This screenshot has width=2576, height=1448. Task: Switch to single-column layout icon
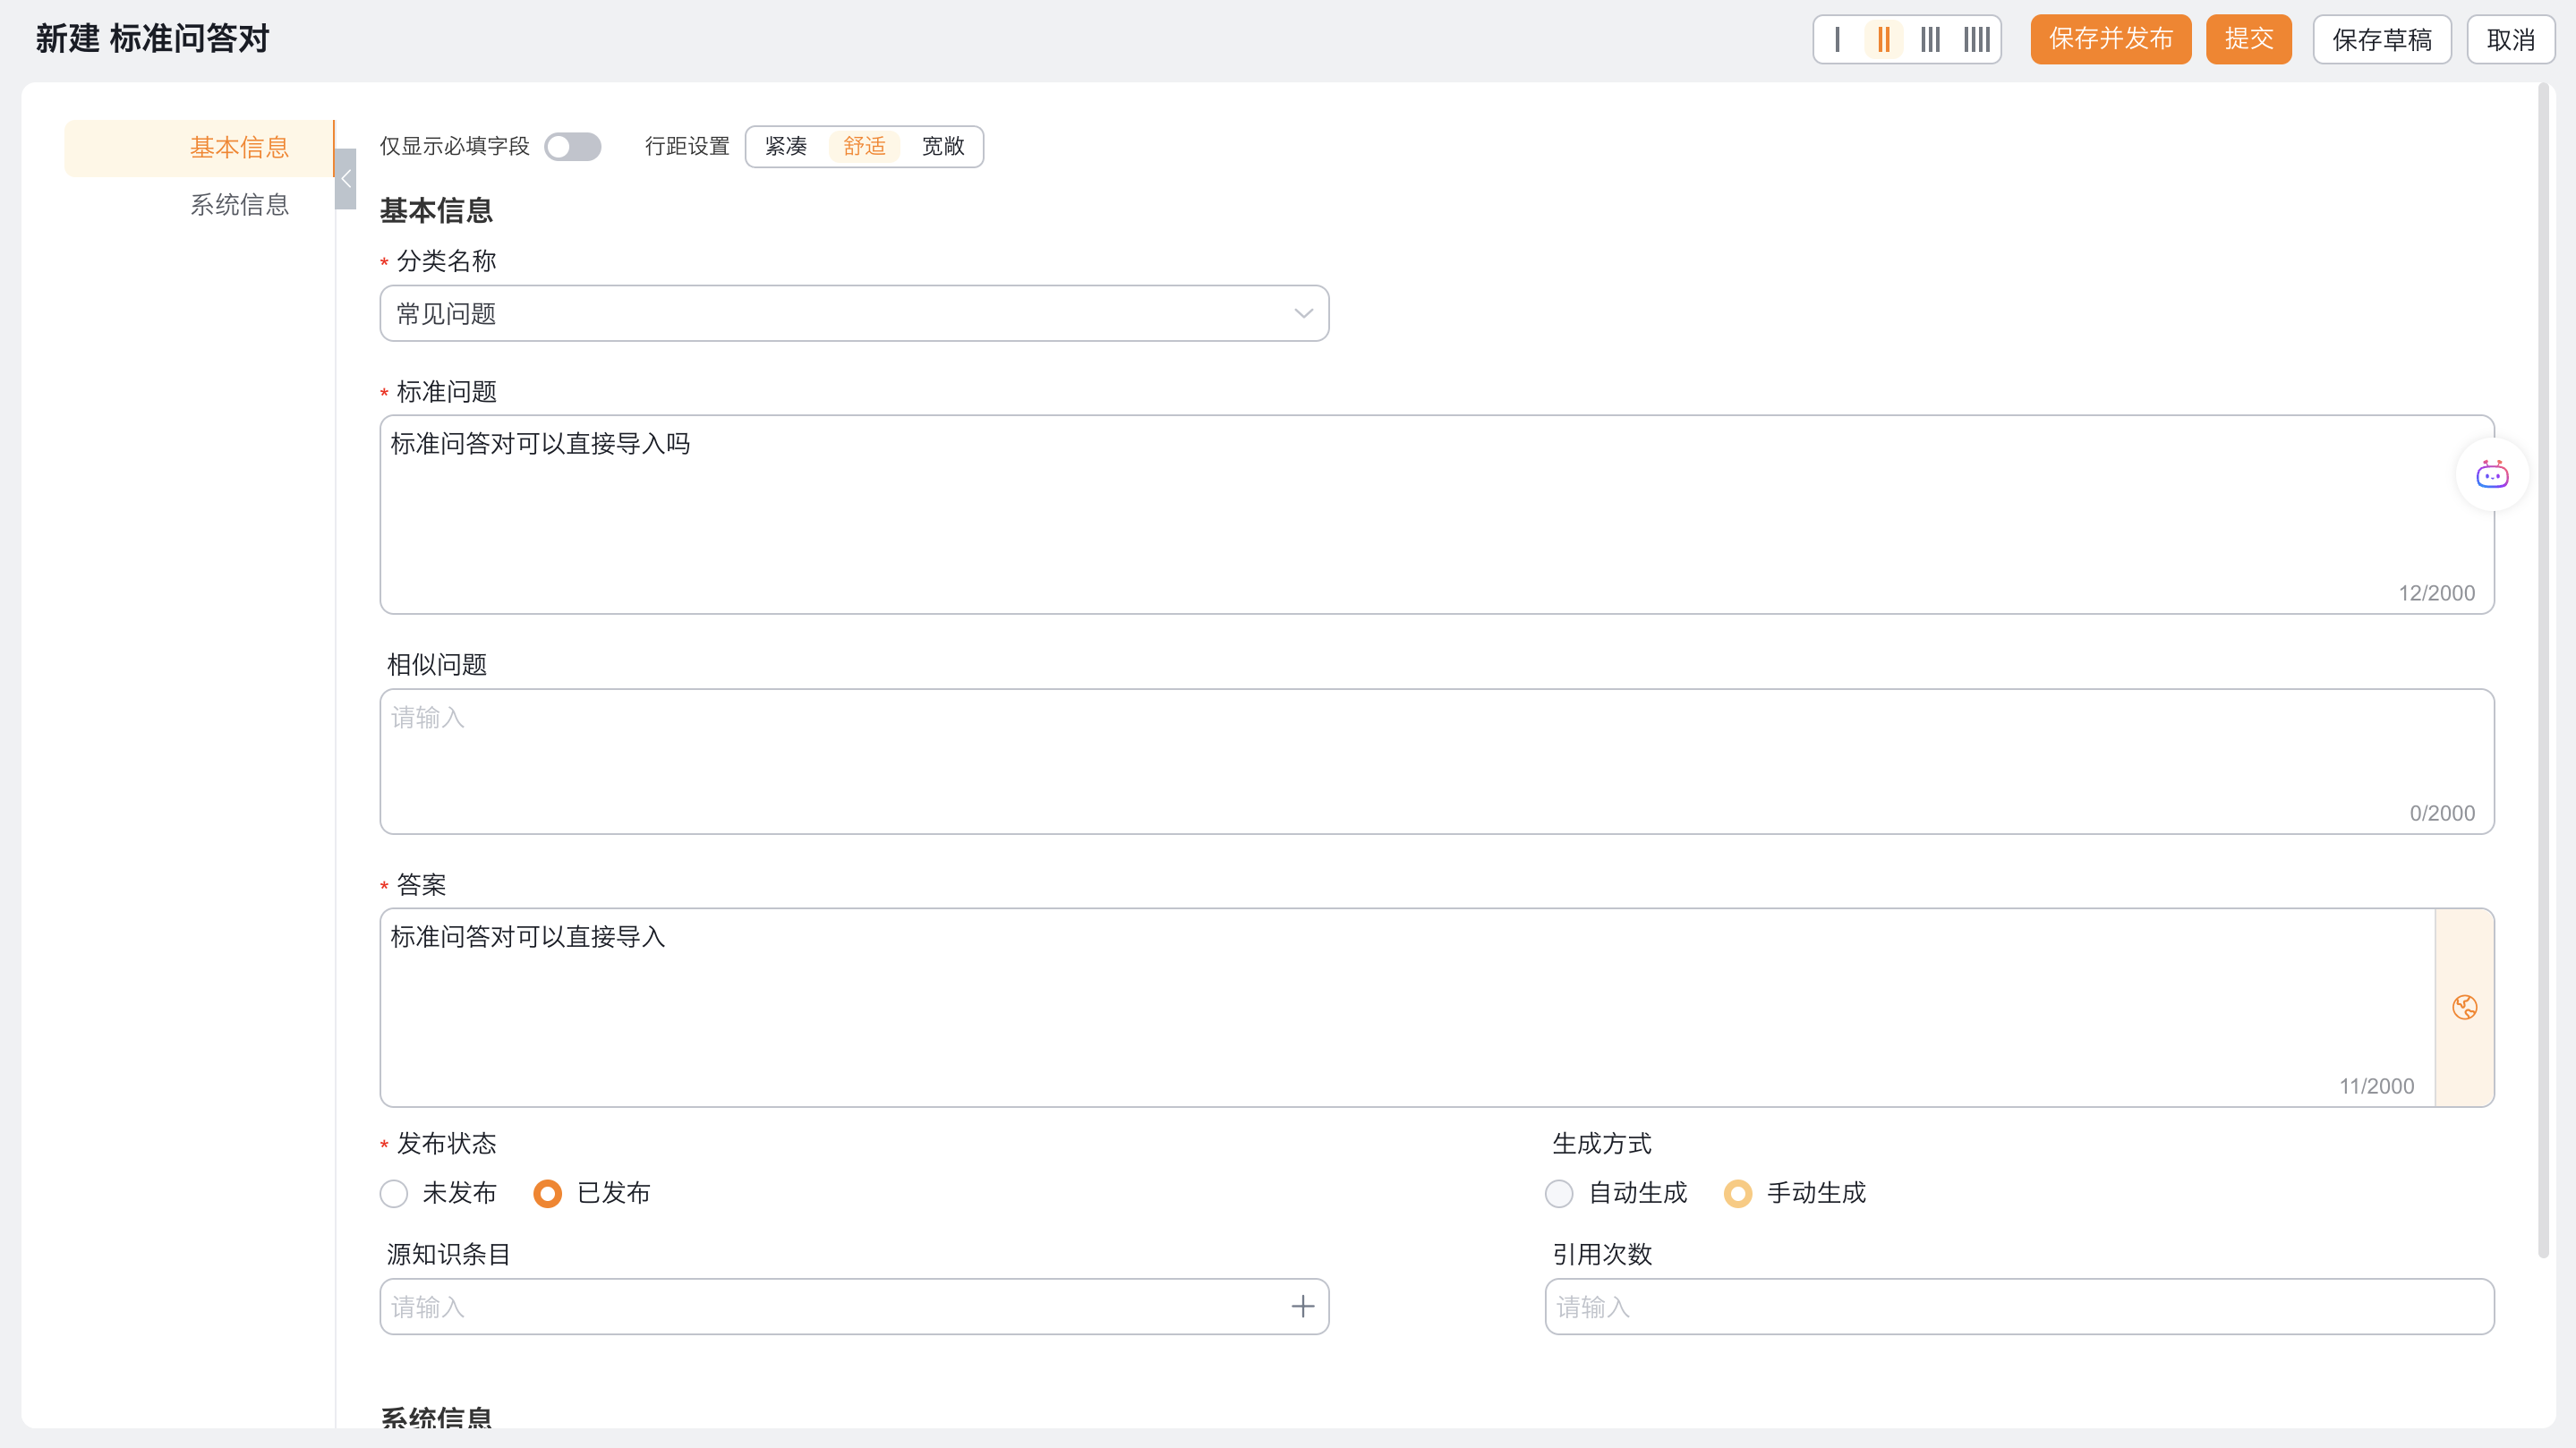pyautogui.click(x=1837, y=40)
